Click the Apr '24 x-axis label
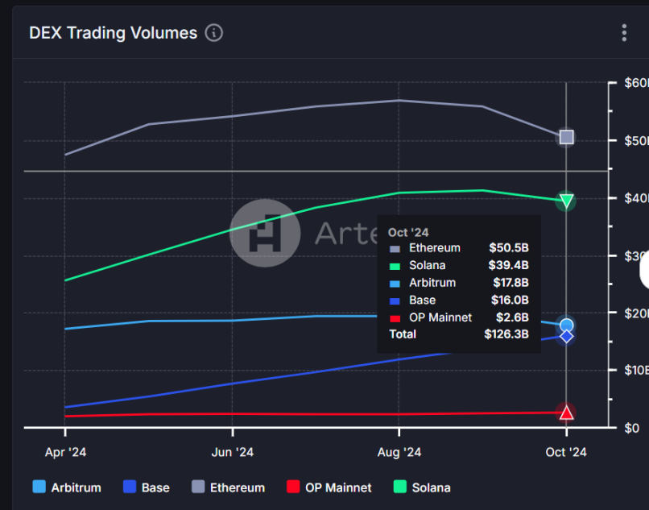The height and width of the screenshot is (510, 649). tap(66, 452)
